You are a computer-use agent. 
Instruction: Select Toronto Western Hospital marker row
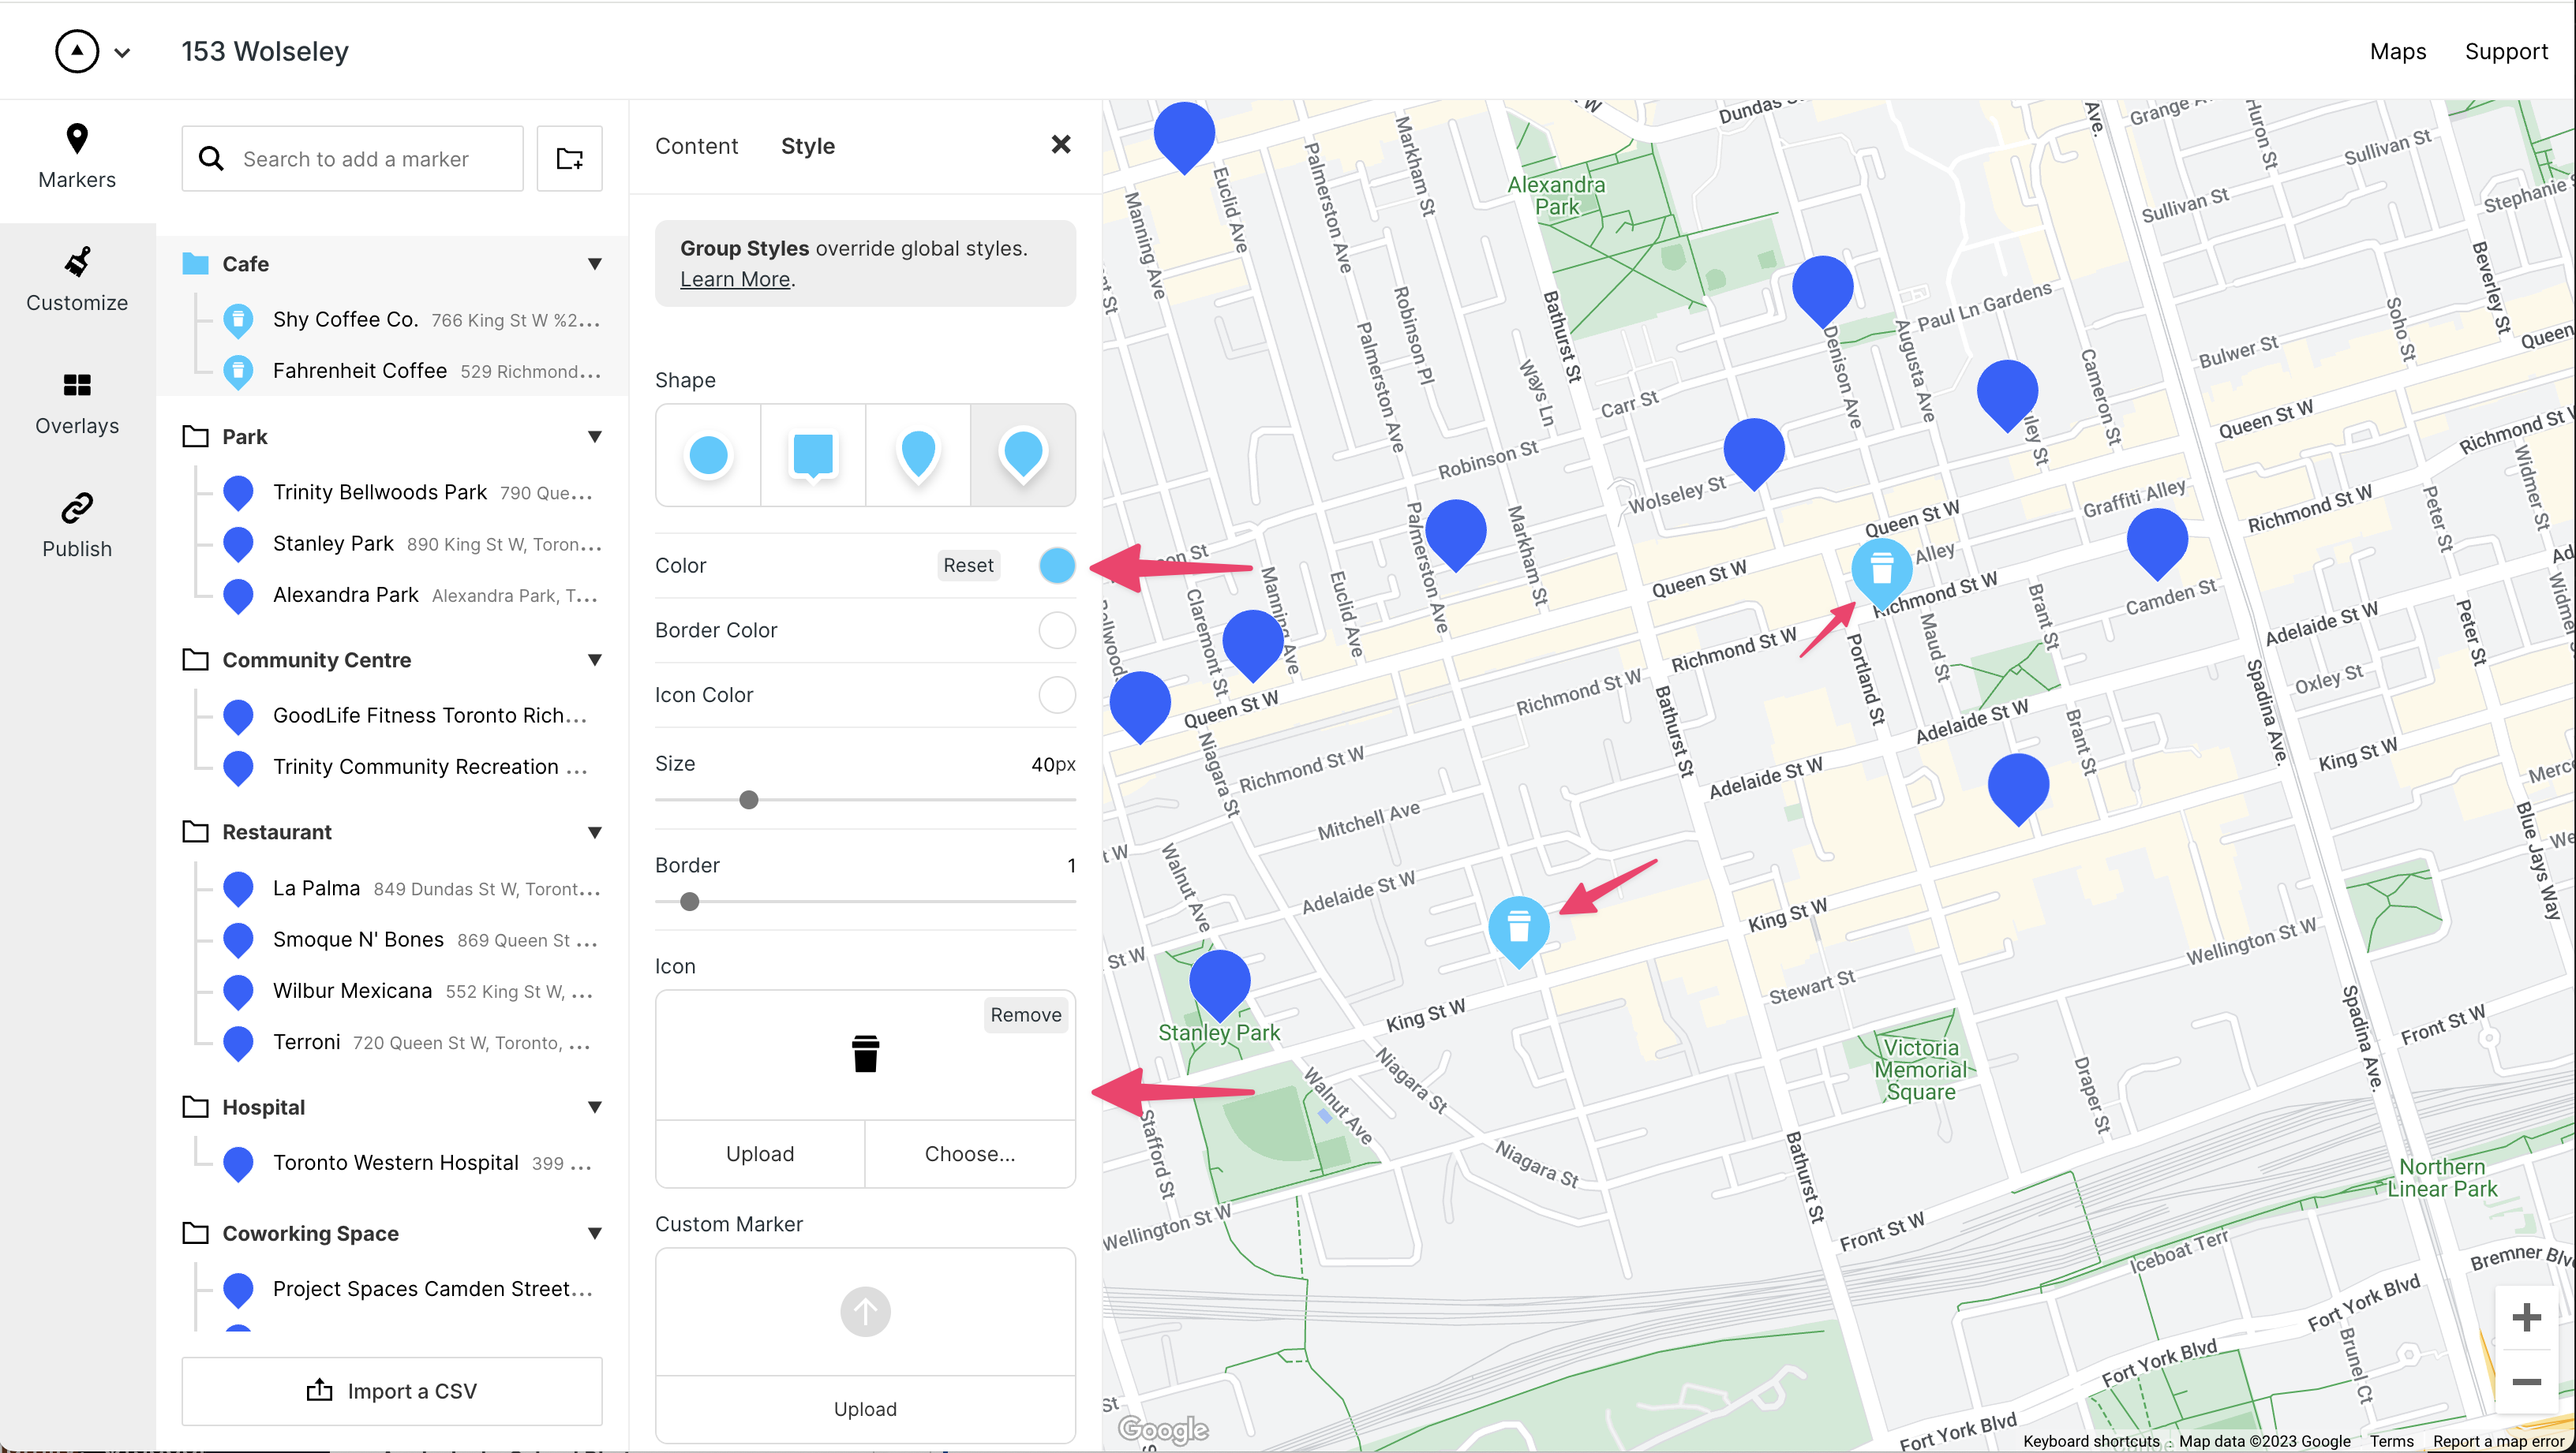tap(413, 1164)
